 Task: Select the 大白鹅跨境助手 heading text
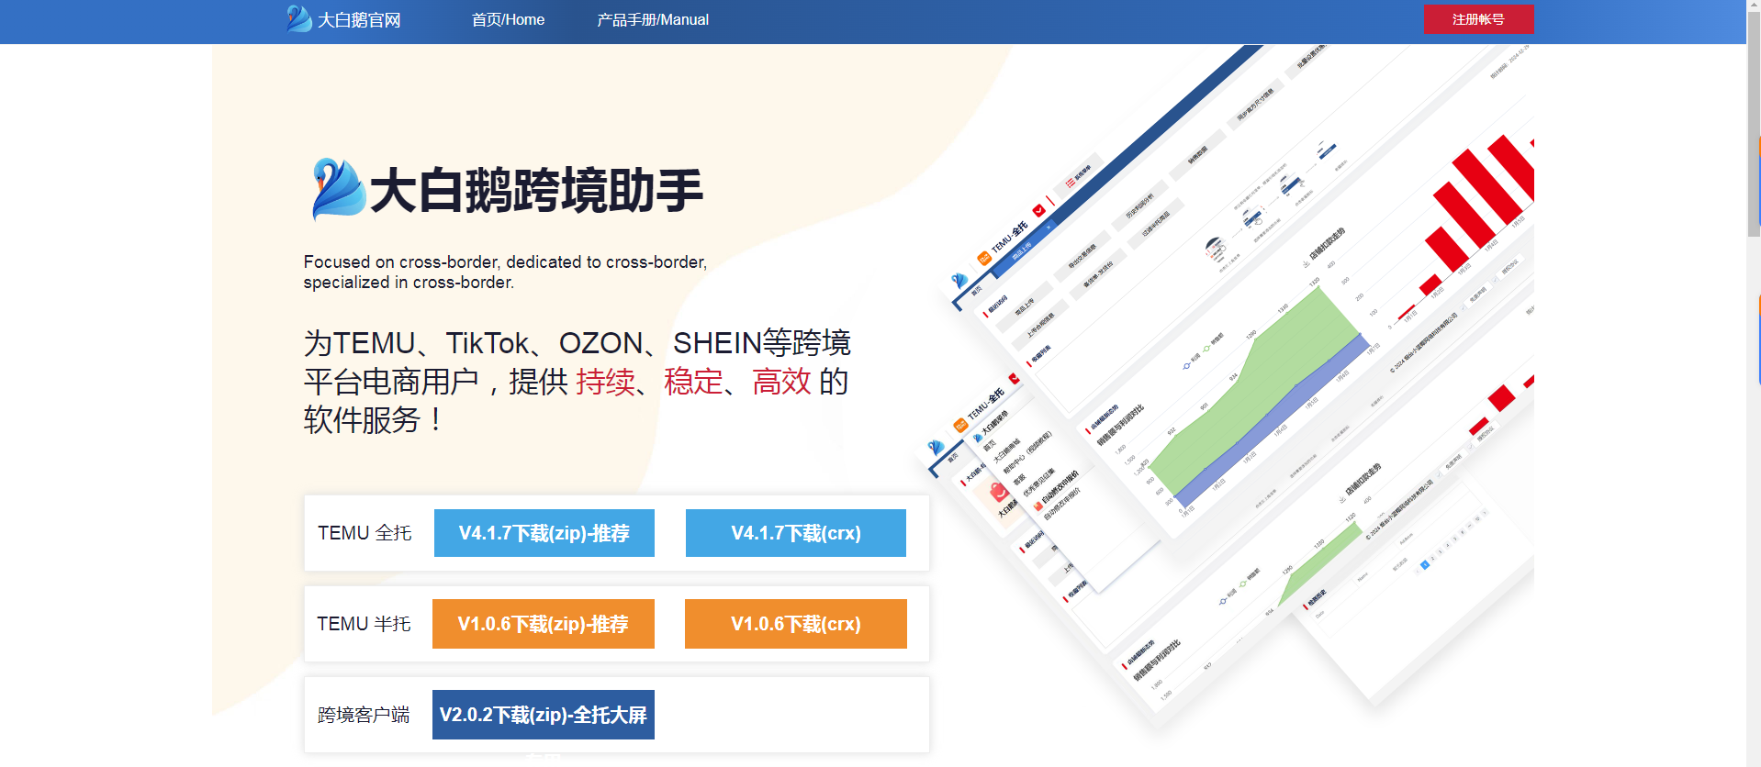(536, 191)
